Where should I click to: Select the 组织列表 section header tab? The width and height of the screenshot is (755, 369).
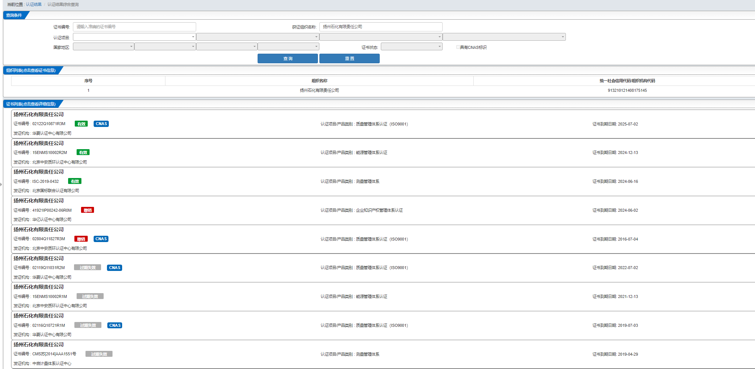point(31,70)
